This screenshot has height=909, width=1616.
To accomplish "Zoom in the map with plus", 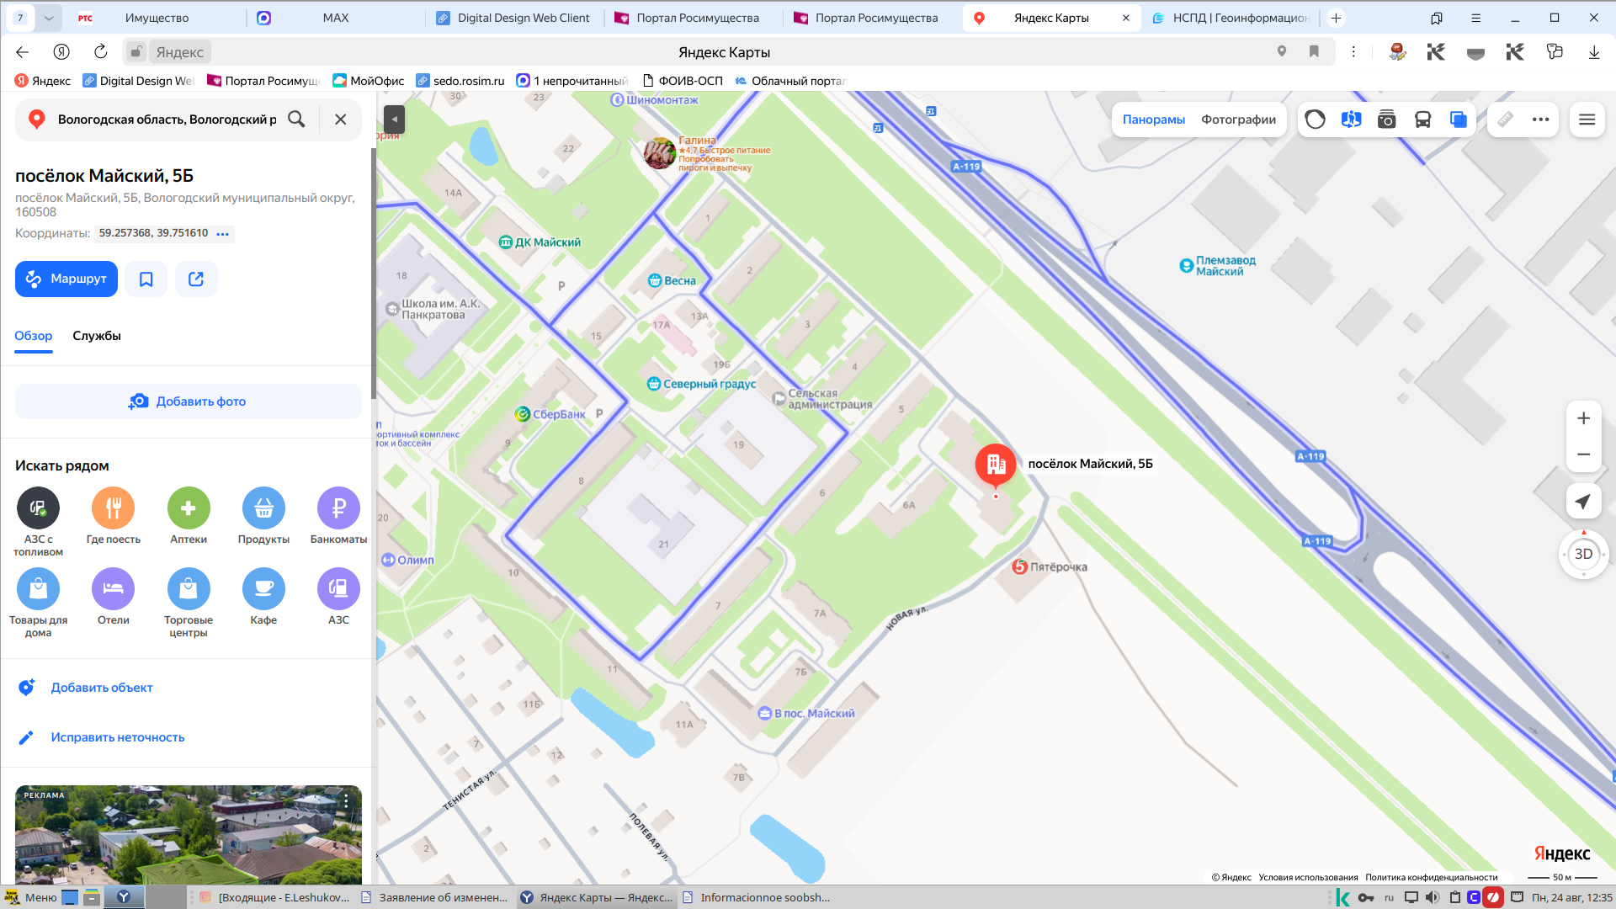I will (x=1583, y=418).
